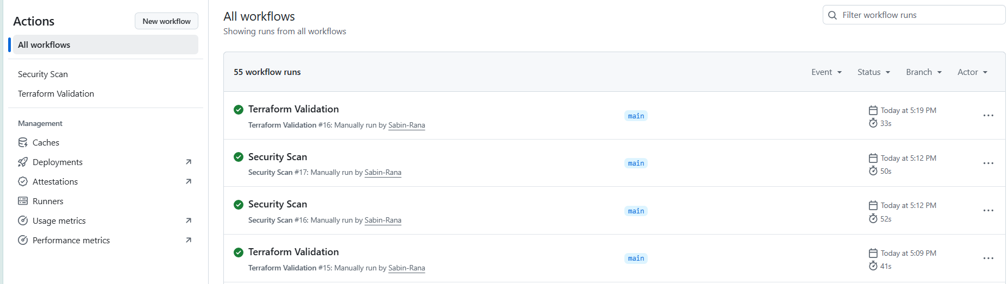Viewport: 1008px width, 284px height.
Task: Click the Attestations verified icon
Action: click(x=23, y=181)
